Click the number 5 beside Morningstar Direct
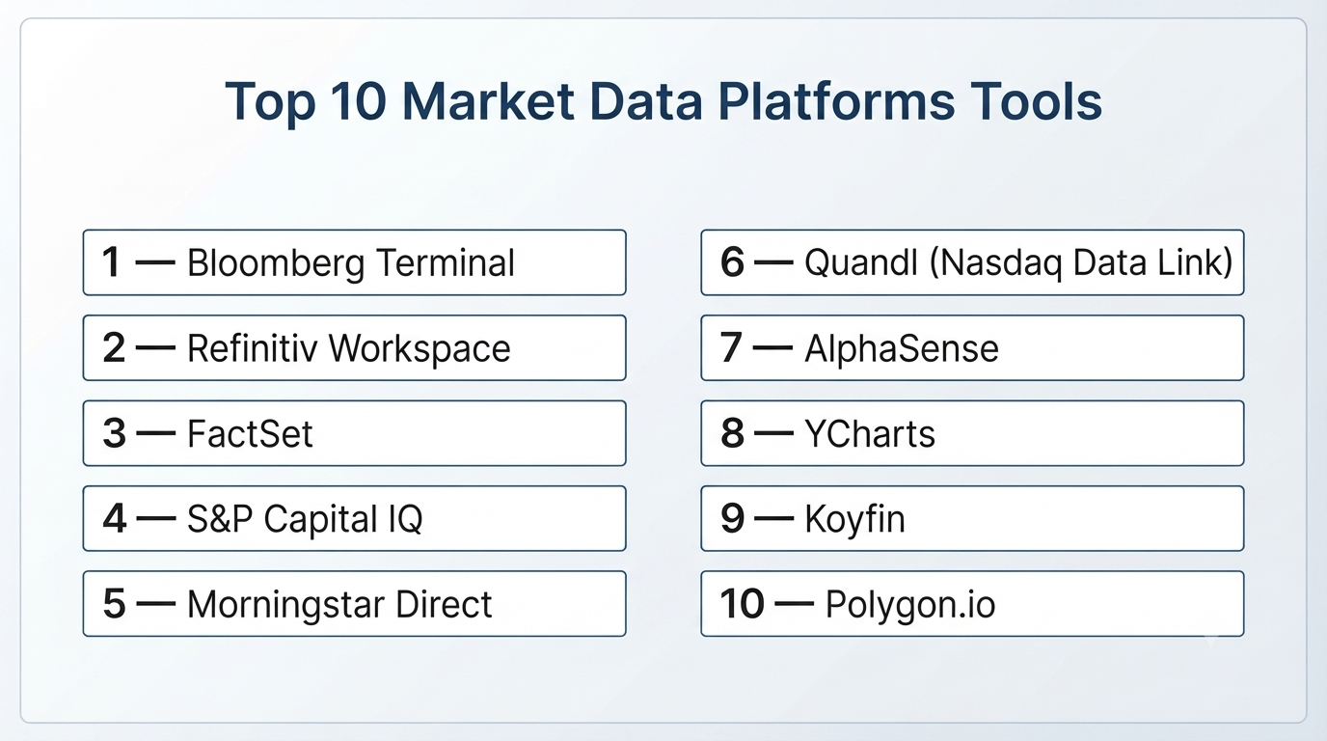1327x741 pixels. [x=114, y=603]
